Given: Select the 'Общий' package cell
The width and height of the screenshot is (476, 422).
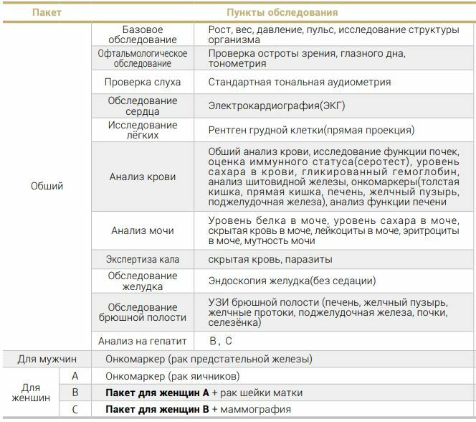Looking at the screenshot, I should (47, 186).
